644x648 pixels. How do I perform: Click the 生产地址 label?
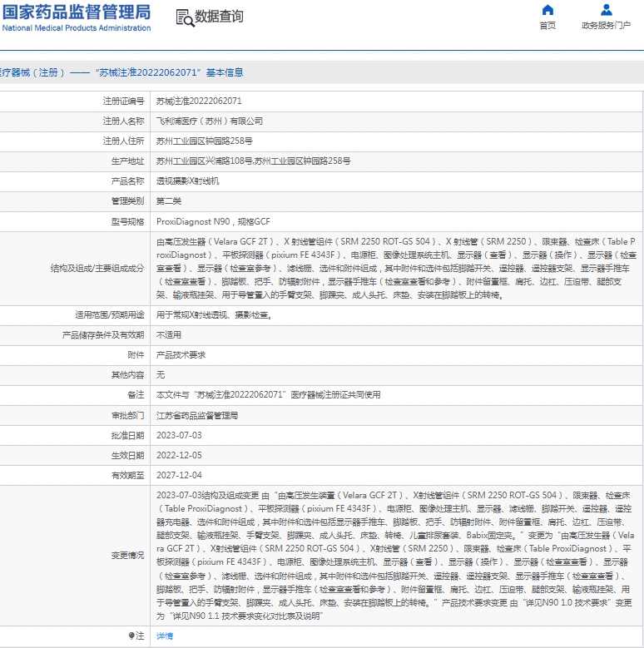pos(127,161)
